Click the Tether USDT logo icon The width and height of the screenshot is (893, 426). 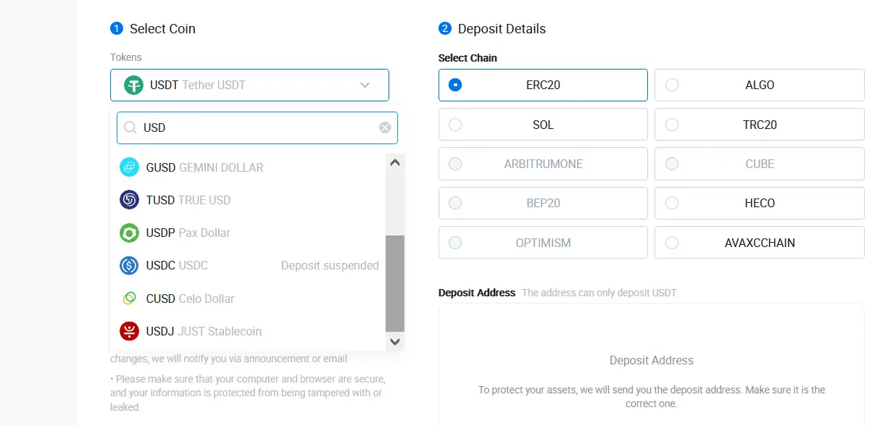click(134, 85)
